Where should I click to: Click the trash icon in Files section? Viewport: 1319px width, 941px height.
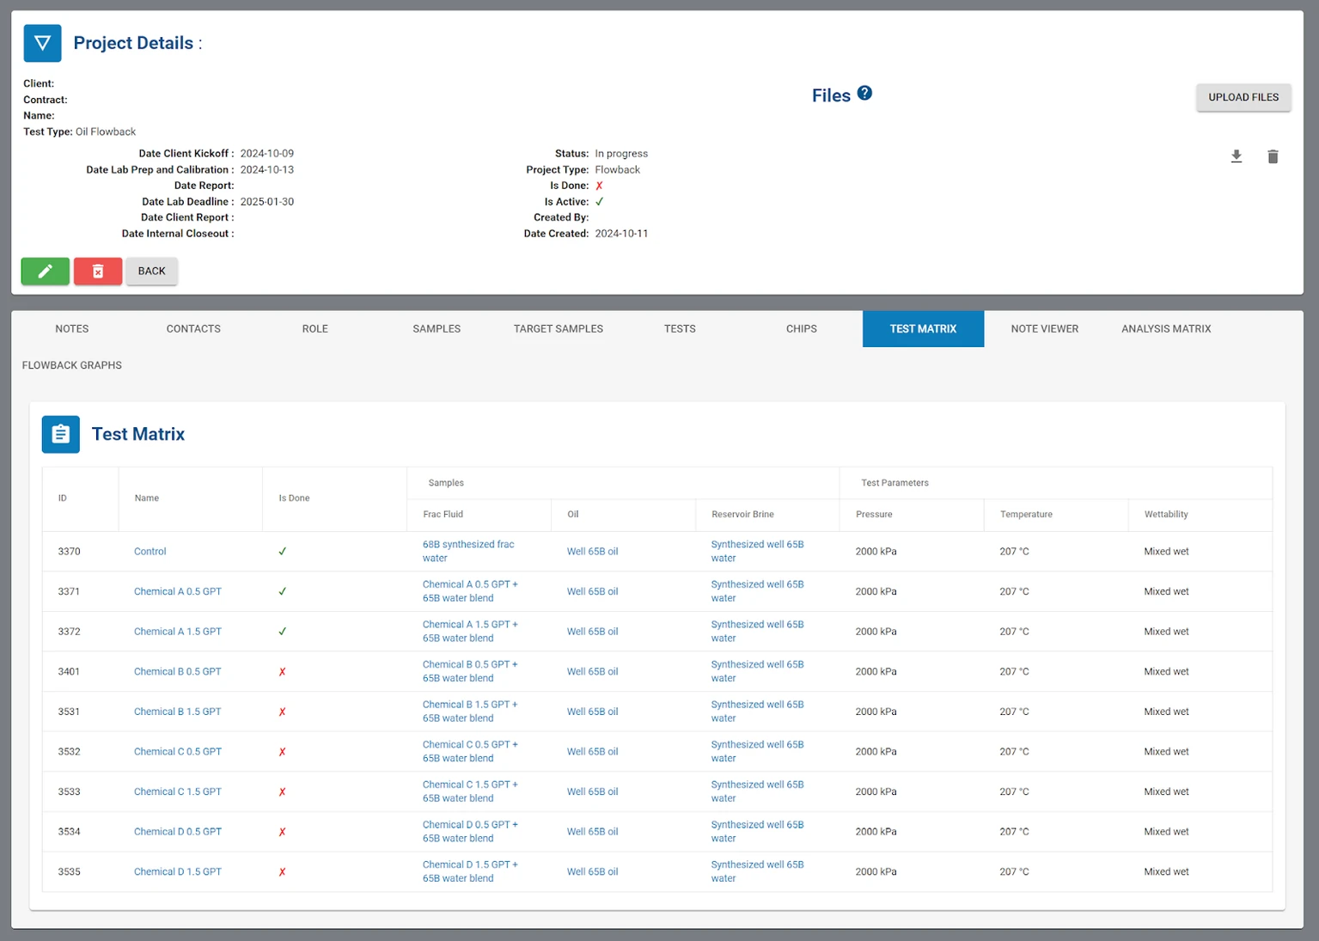(x=1273, y=156)
